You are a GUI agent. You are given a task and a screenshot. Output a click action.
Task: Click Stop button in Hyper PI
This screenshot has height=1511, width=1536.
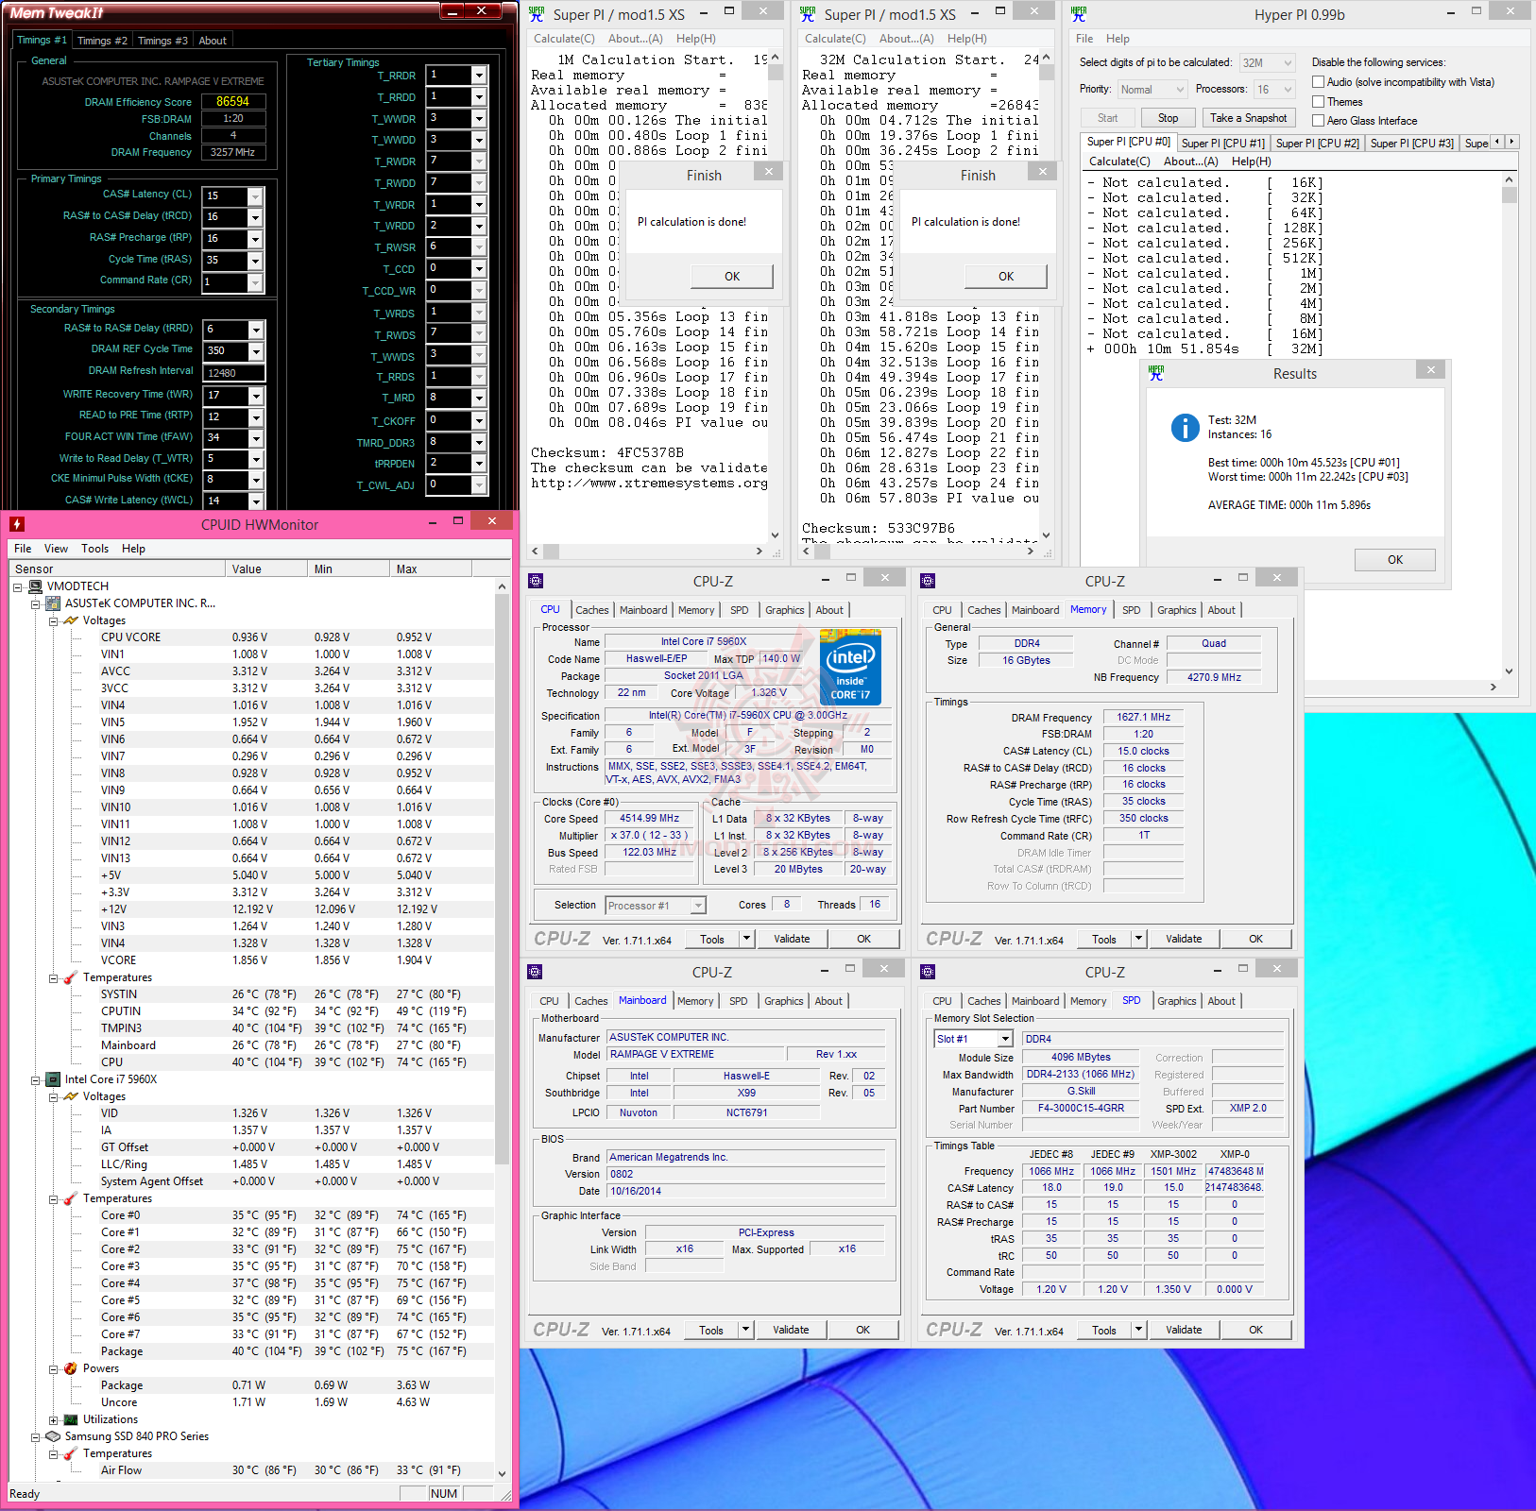(x=1168, y=118)
